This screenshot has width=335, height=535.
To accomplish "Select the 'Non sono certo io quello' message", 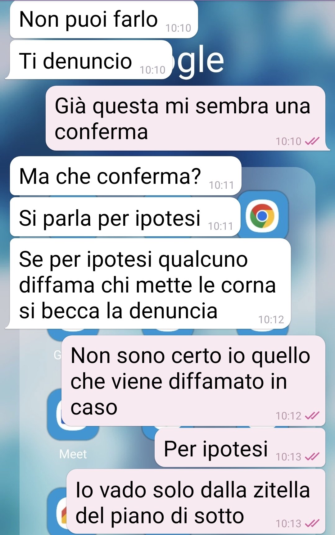I will (x=193, y=381).
